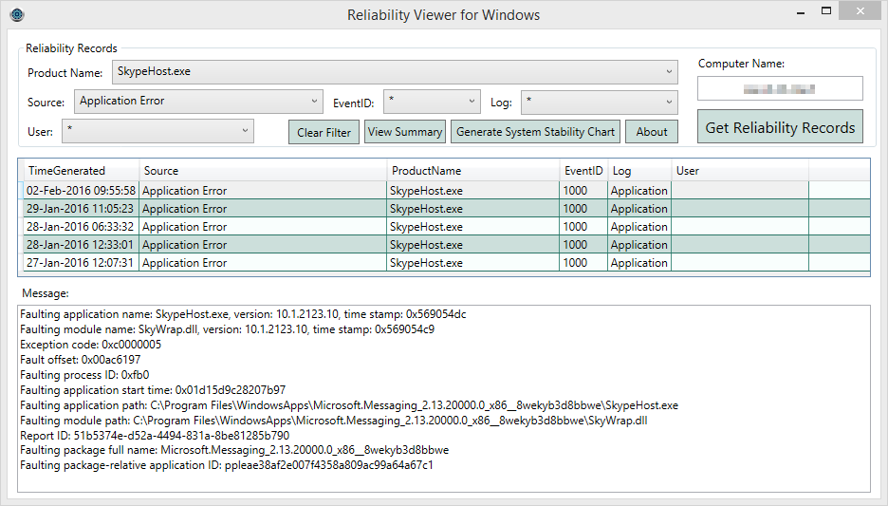Sort by EventID column header
This screenshot has height=506, width=888.
pyautogui.click(x=583, y=171)
